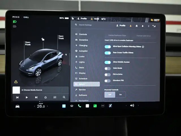
Task: Open white square app in bottom bar
Action: [87, 106]
